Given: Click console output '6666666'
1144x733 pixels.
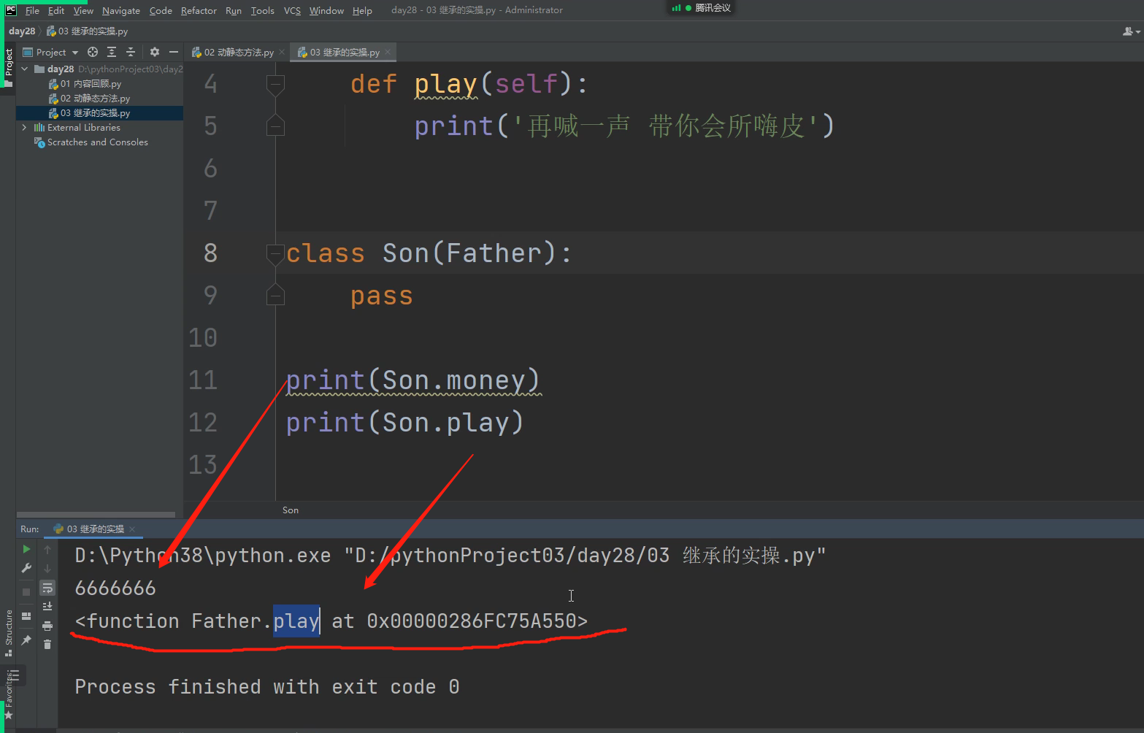Looking at the screenshot, I should click(x=115, y=588).
